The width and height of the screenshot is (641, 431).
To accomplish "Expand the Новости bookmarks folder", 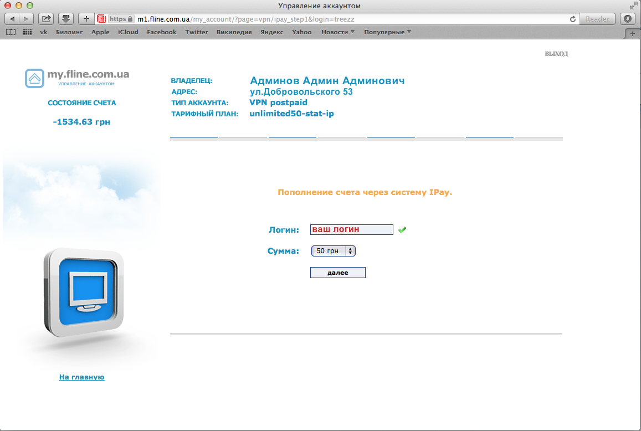I will [338, 32].
